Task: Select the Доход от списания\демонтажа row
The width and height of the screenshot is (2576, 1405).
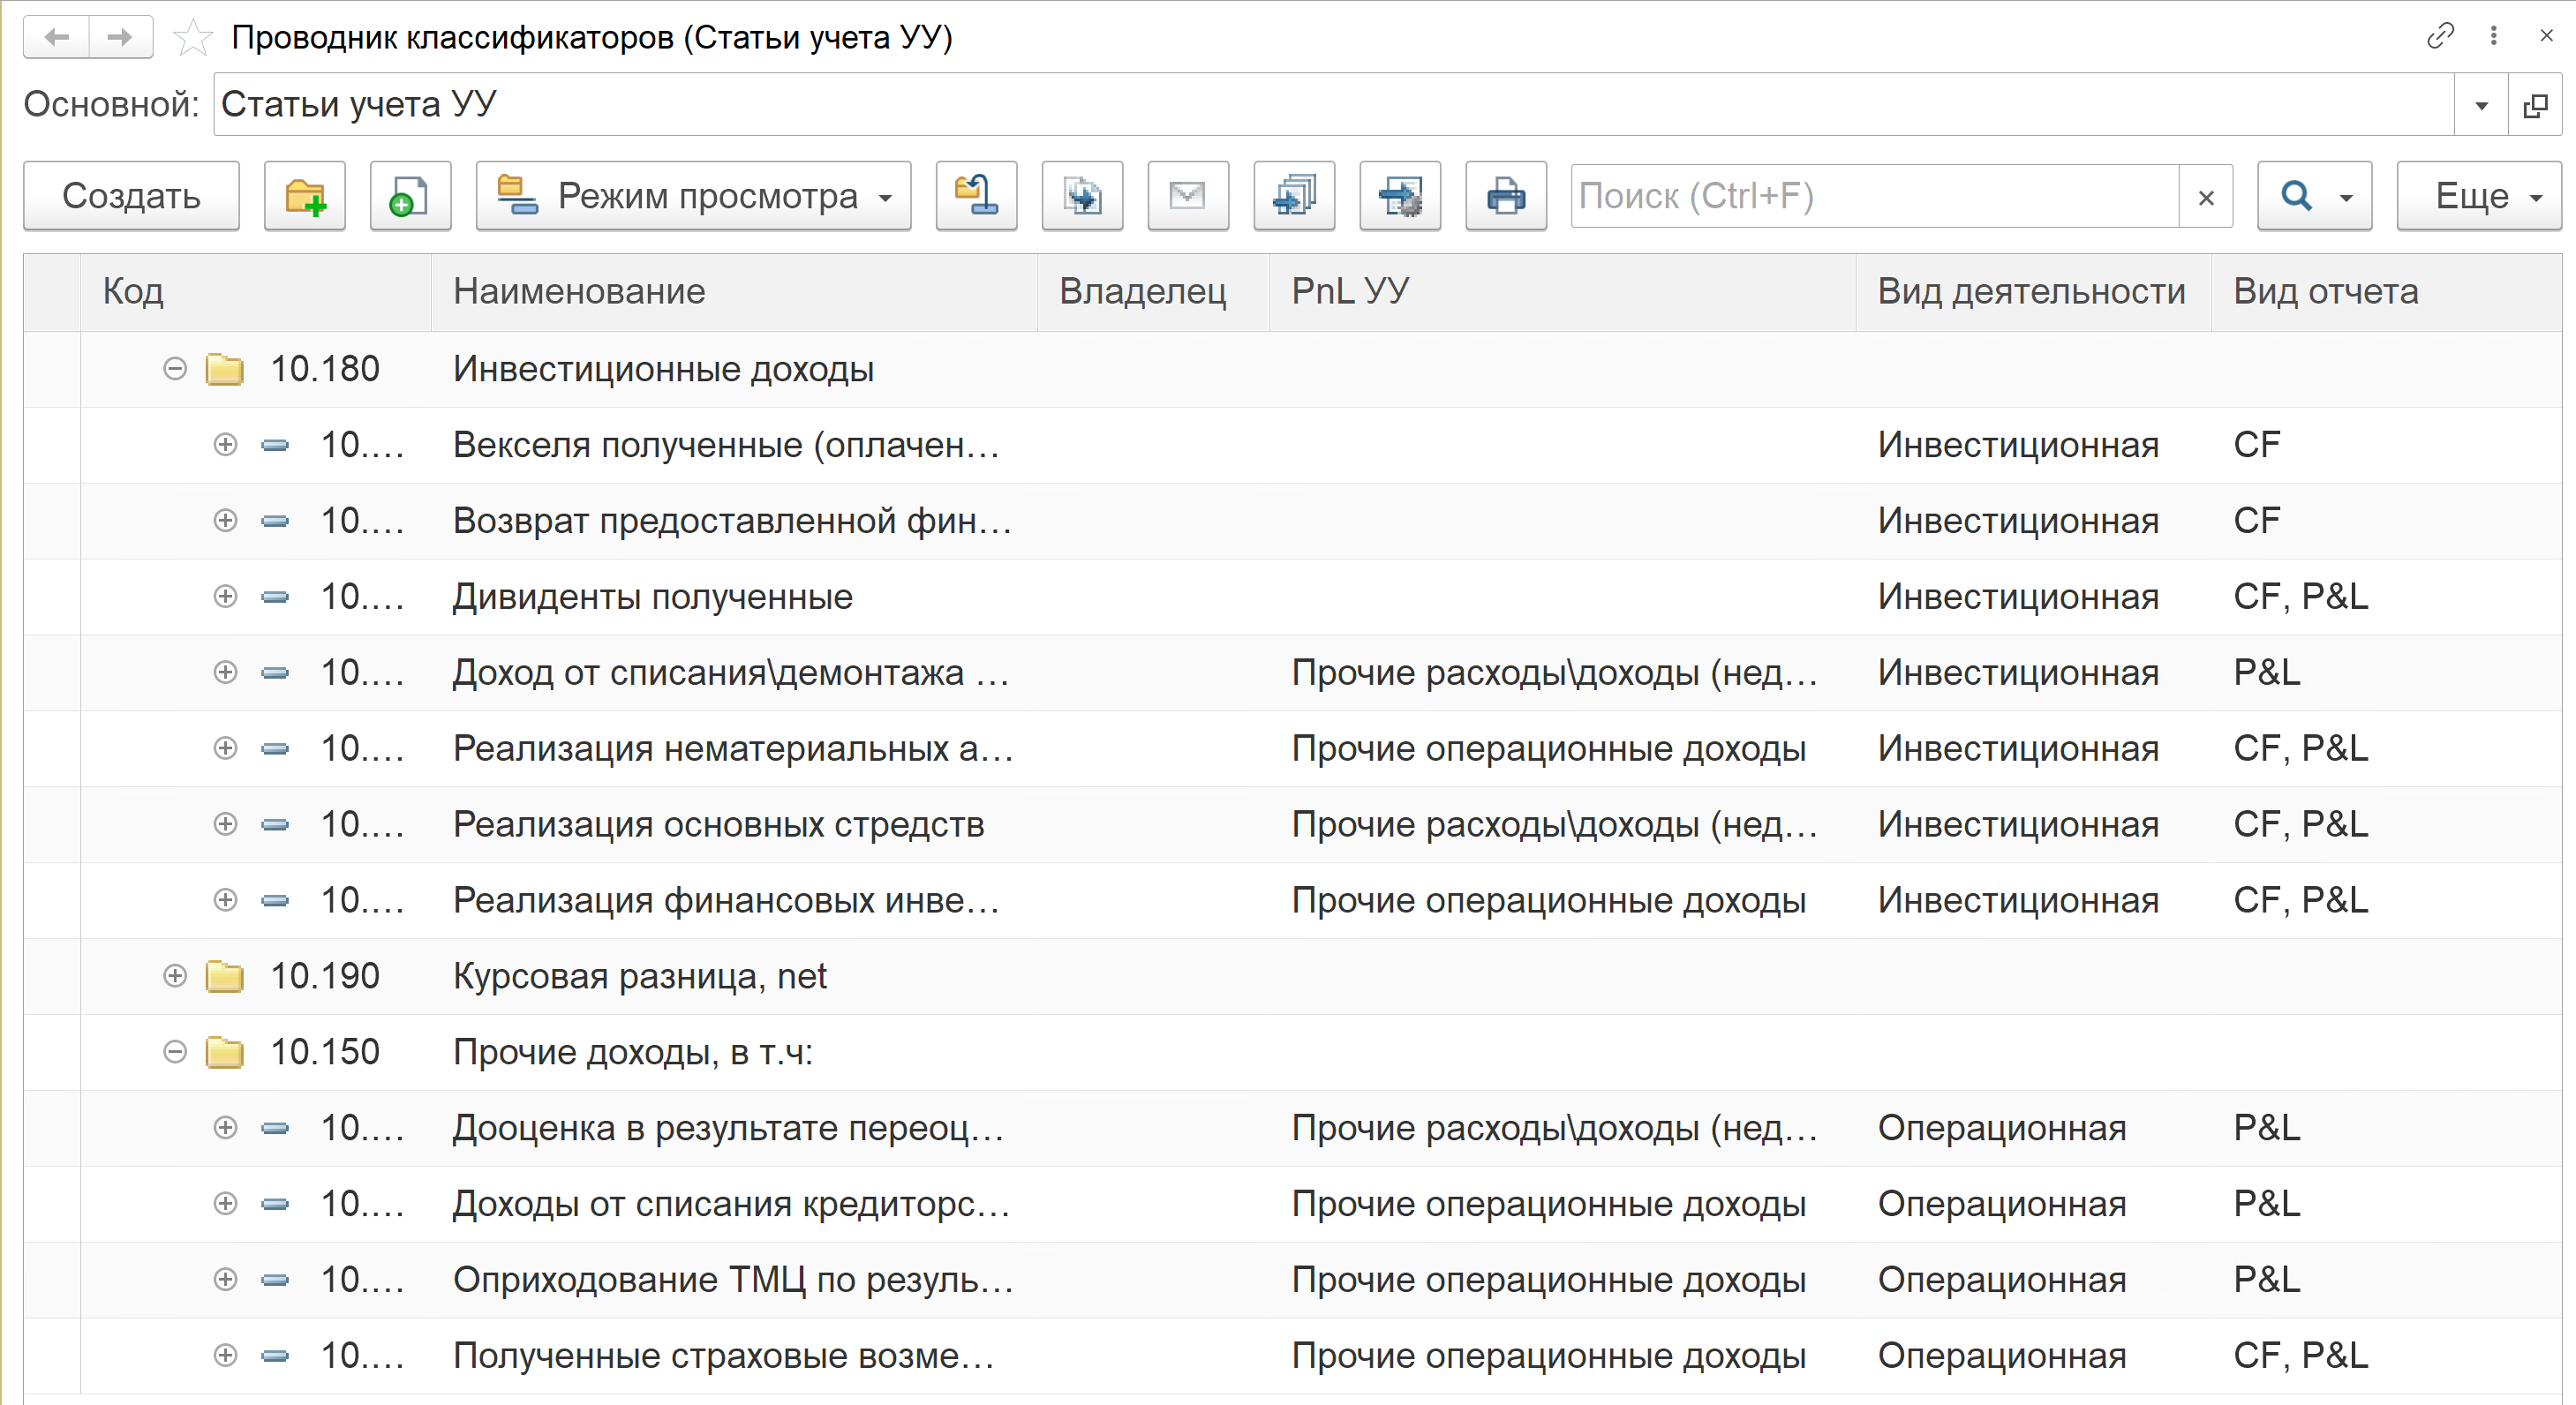Action: point(1293,673)
